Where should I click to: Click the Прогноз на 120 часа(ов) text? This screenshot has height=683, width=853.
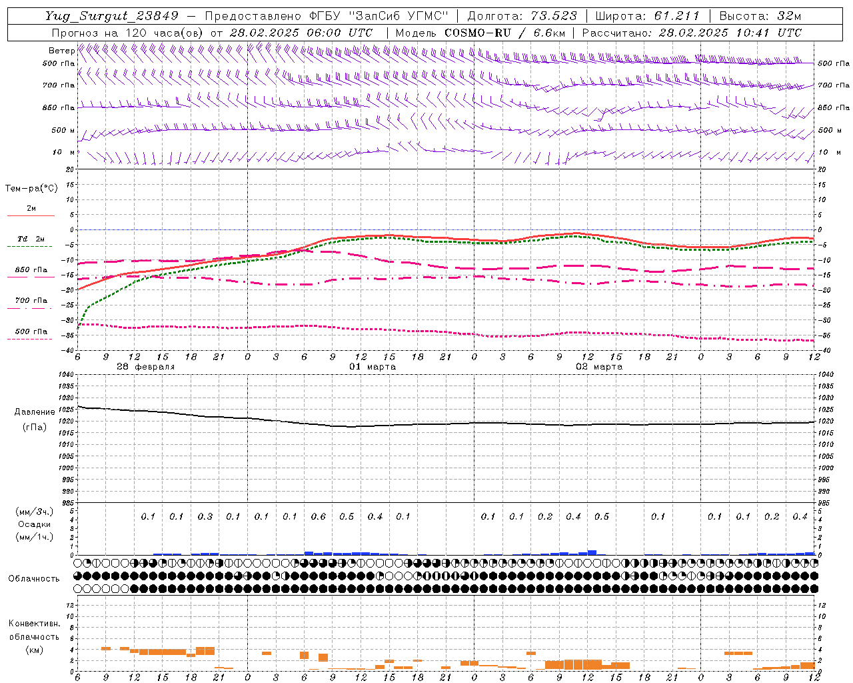pos(128,33)
